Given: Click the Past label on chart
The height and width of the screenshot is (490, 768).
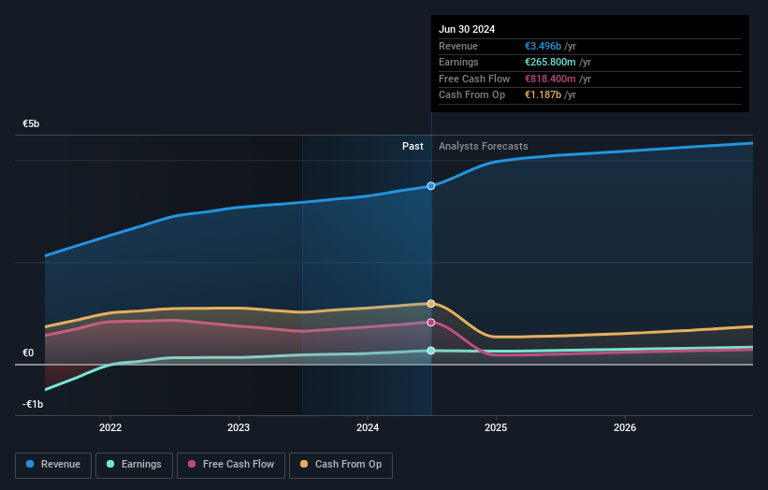Looking at the screenshot, I should (x=413, y=147).
